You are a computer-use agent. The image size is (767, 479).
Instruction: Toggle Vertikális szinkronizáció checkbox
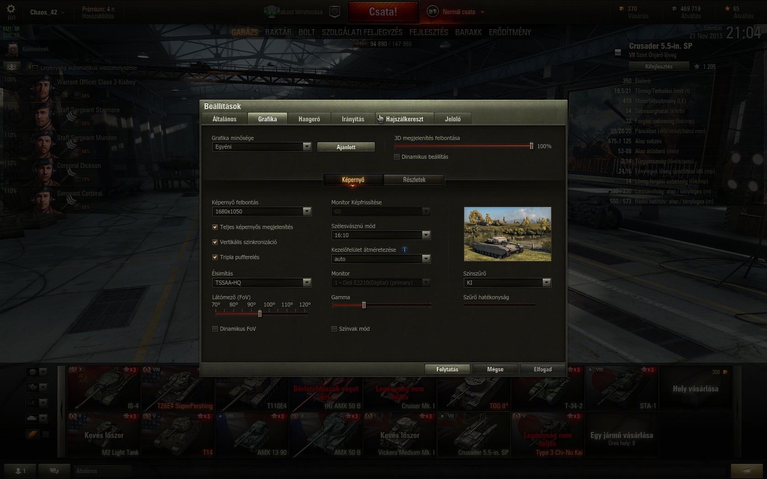[x=215, y=242]
